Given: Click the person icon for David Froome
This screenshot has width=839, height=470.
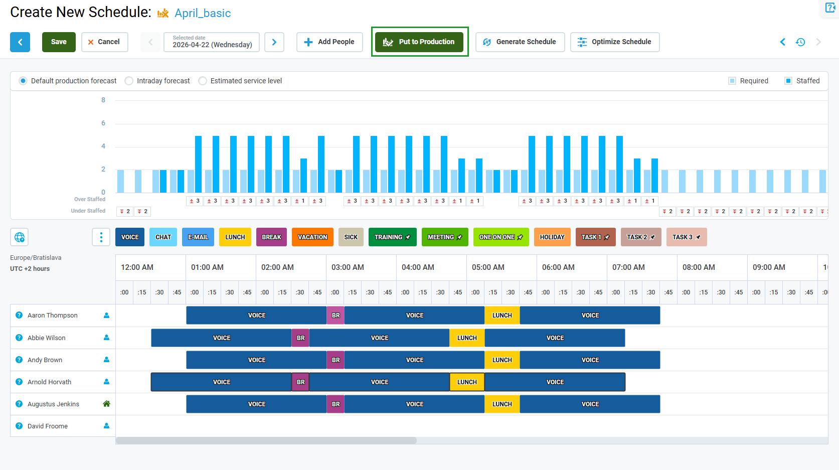Looking at the screenshot, I should 106,426.
